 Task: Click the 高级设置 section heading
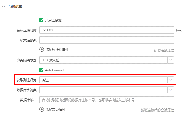(x=15, y=6)
